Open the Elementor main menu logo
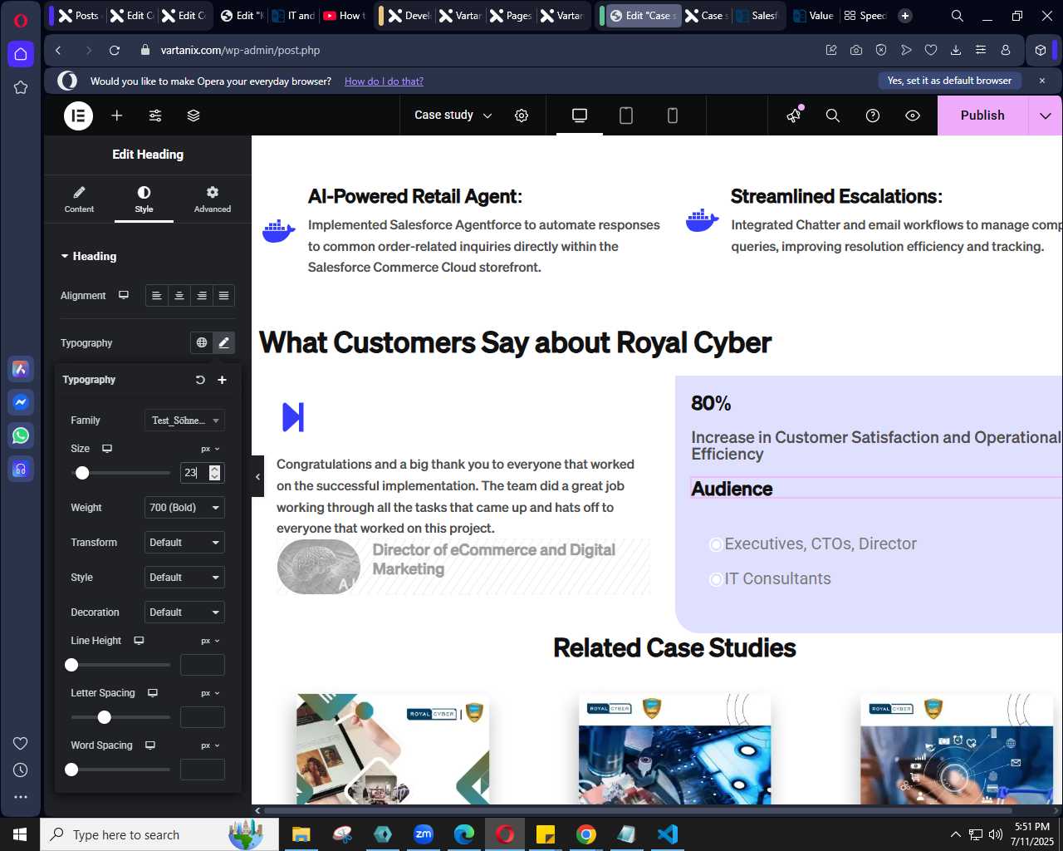 tap(78, 116)
